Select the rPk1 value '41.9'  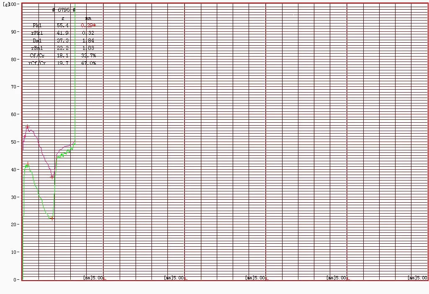point(63,33)
